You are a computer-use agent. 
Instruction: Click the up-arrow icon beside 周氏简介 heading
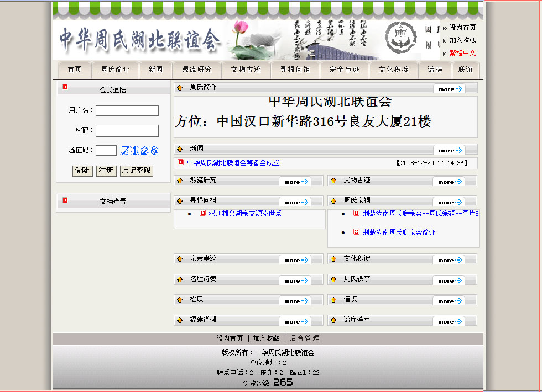tap(180, 88)
